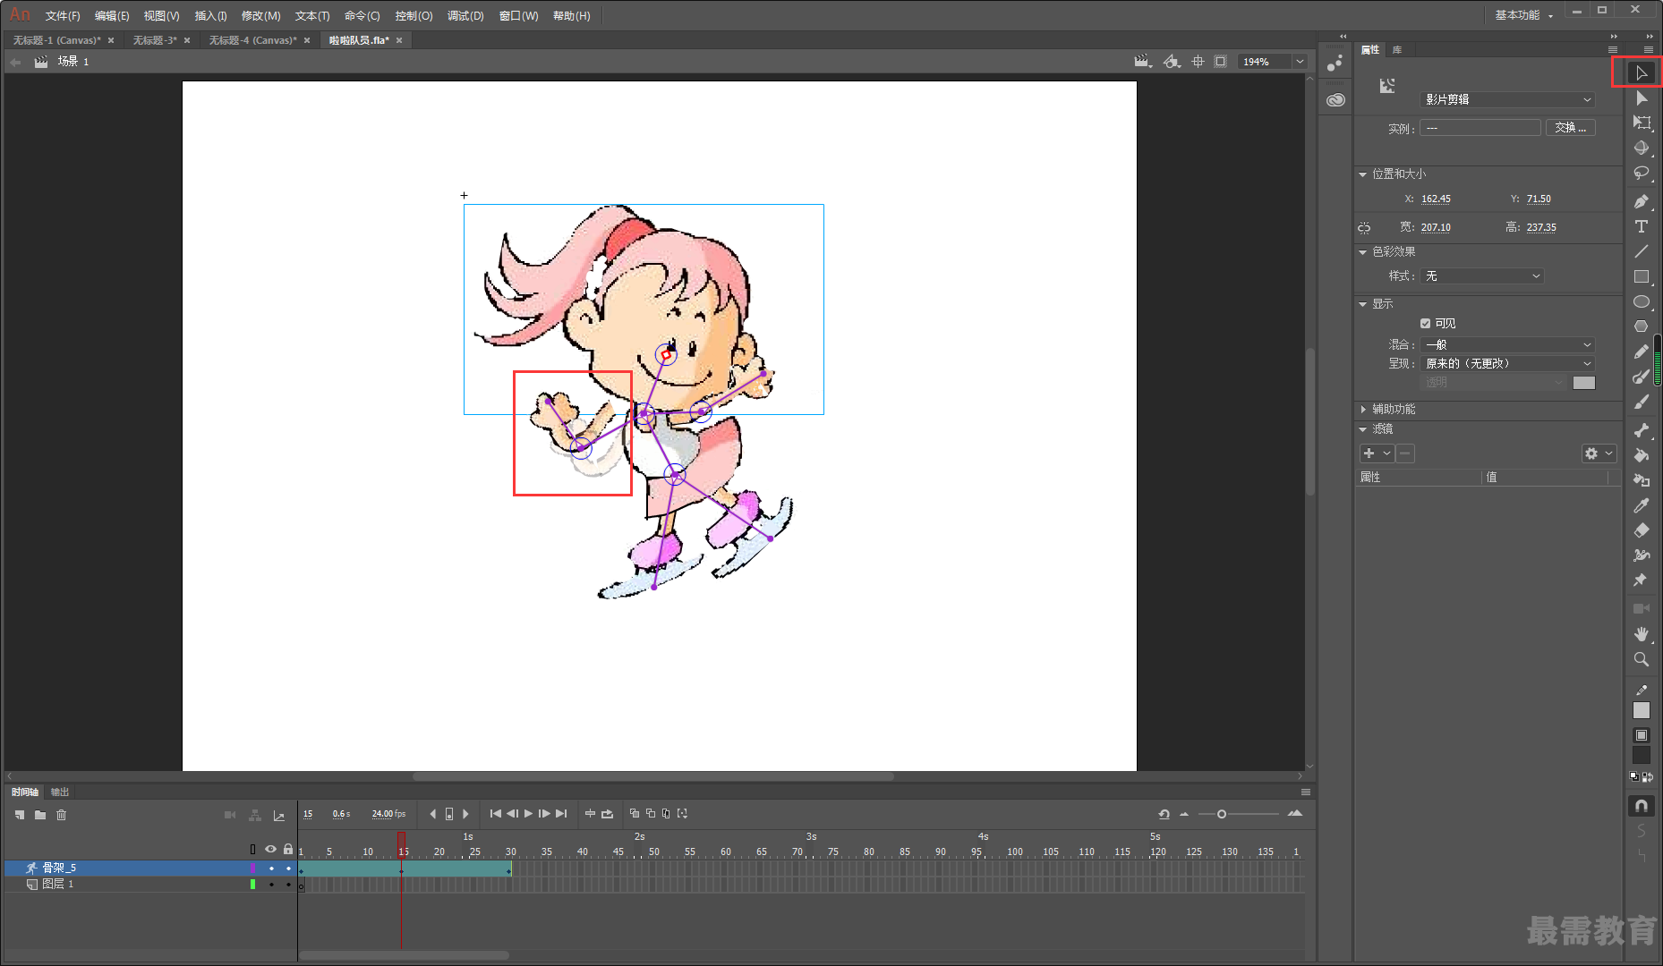Lock the 骨架_5 layer

point(288,869)
